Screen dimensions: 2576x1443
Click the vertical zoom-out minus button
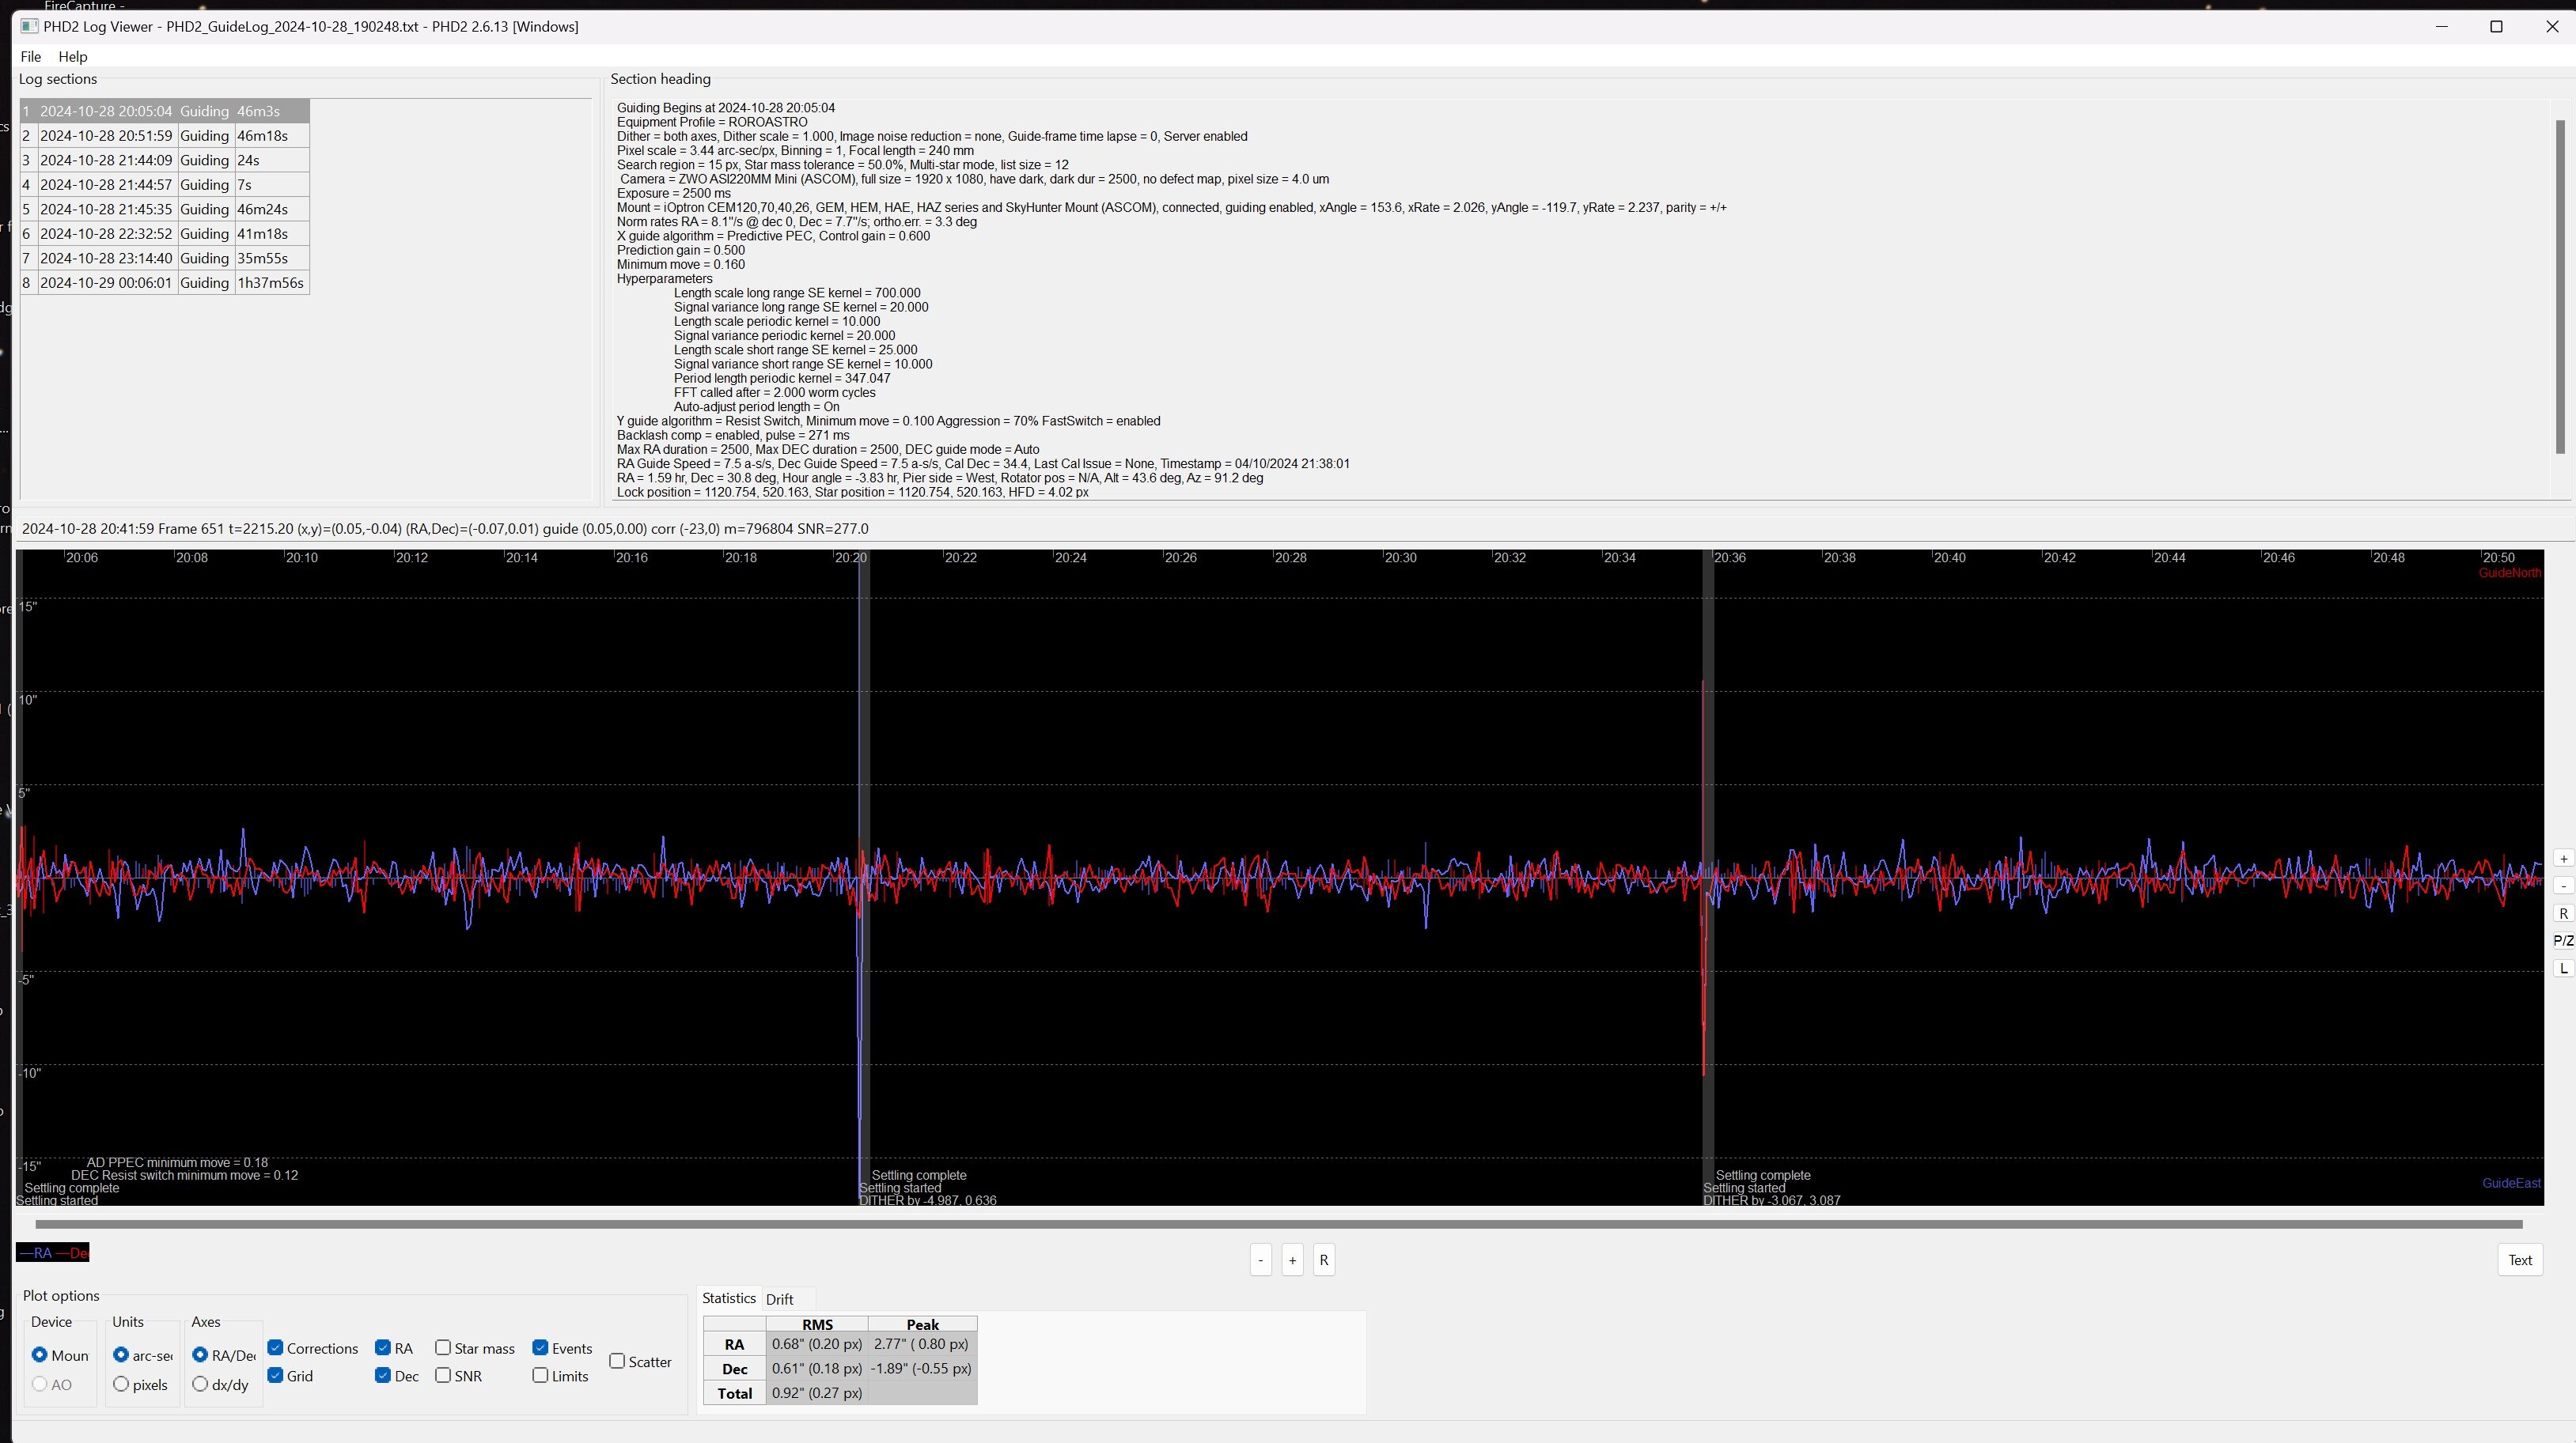[x=2563, y=886]
